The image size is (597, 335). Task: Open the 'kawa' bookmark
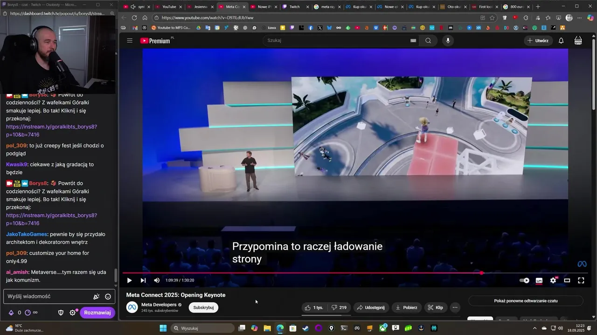pos(268,28)
